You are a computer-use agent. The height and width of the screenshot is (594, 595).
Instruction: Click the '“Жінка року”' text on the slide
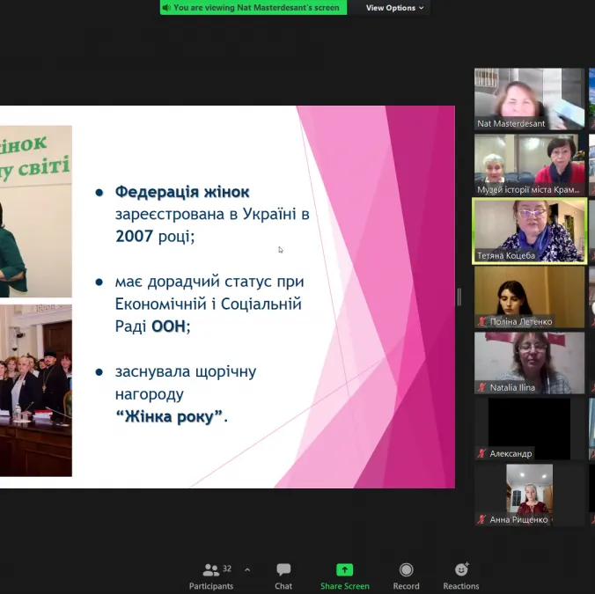click(x=169, y=416)
